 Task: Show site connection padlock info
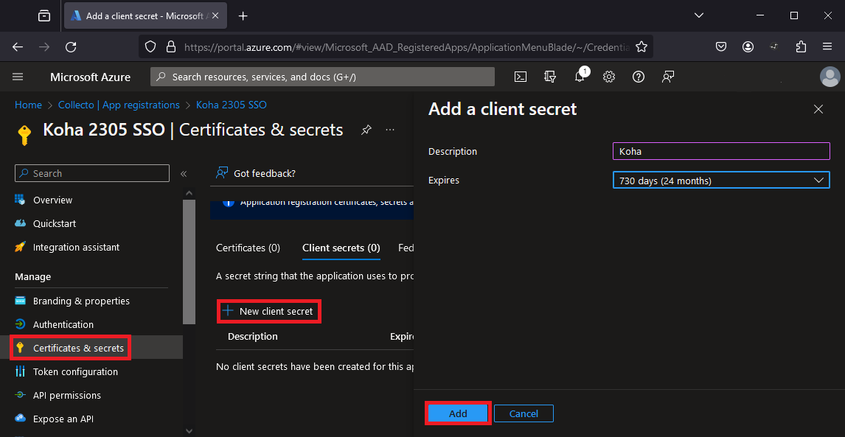(171, 47)
